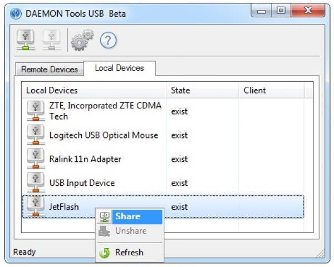Open help with the question mark icon
The width and height of the screenshot is (334, 267).
(x=107, y=40)
